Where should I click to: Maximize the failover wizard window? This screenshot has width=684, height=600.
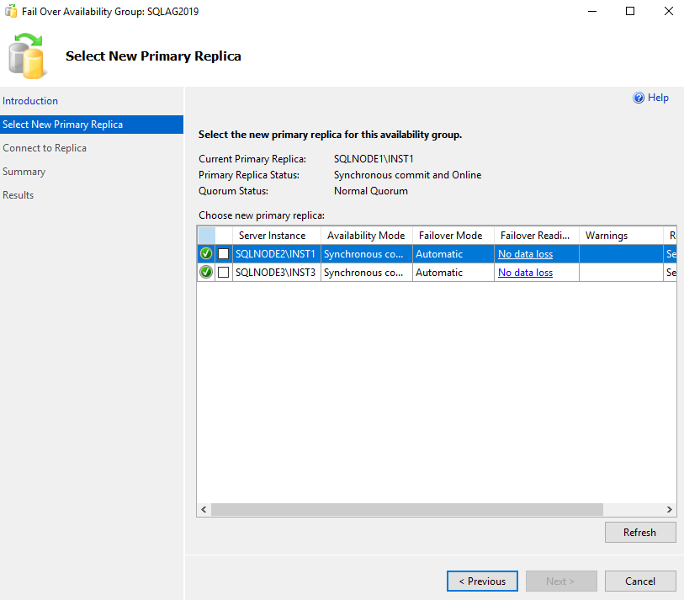630,11
